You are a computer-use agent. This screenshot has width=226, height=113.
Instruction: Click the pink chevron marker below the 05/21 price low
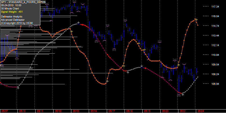tap(179, 95)
